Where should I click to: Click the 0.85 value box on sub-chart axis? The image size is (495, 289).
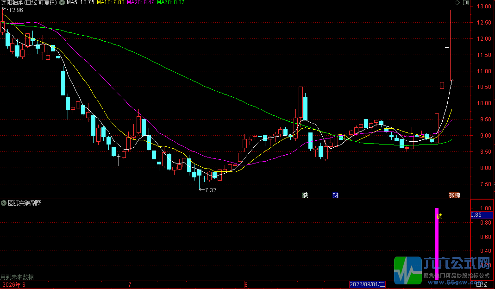point(482,215)
